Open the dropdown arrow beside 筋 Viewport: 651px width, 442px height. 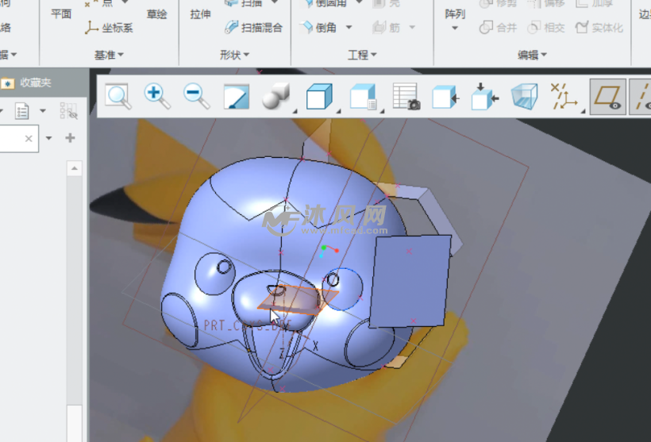pos(412,28)
